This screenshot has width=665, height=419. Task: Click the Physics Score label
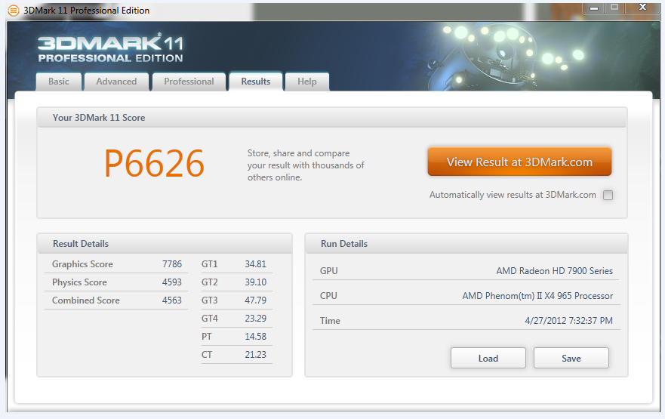(x=79, y=282)
